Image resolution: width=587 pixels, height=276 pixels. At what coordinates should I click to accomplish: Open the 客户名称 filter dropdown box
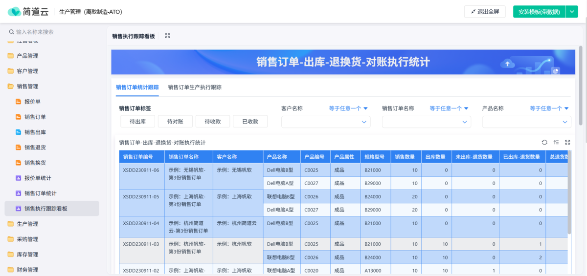(325, 122)
